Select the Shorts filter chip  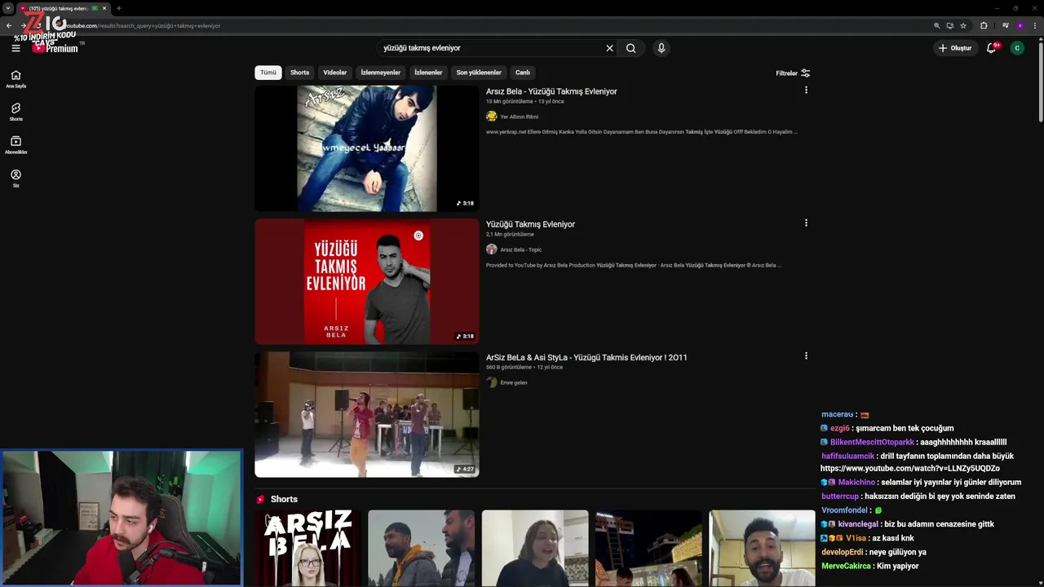click(300, 73)
